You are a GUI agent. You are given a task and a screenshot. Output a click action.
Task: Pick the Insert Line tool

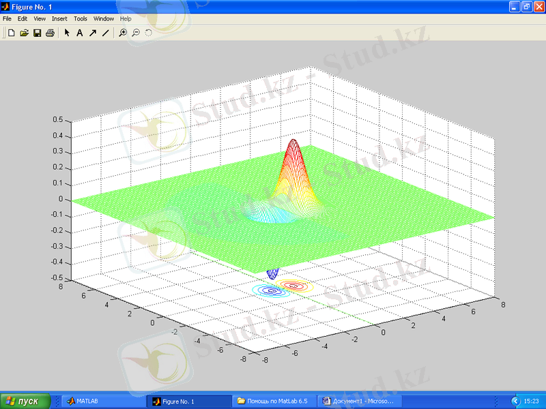pyautogui.click(x=105, y=32)
